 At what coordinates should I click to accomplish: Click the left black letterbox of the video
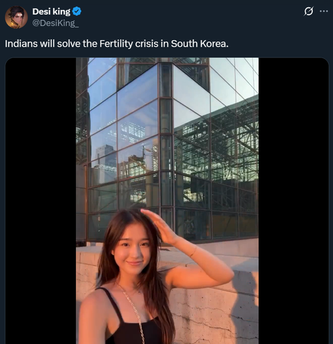41,200
